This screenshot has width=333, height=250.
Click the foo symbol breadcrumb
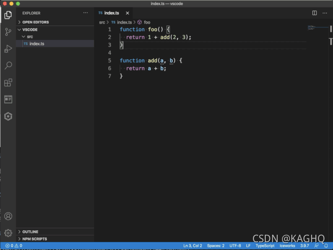(144, 22)
